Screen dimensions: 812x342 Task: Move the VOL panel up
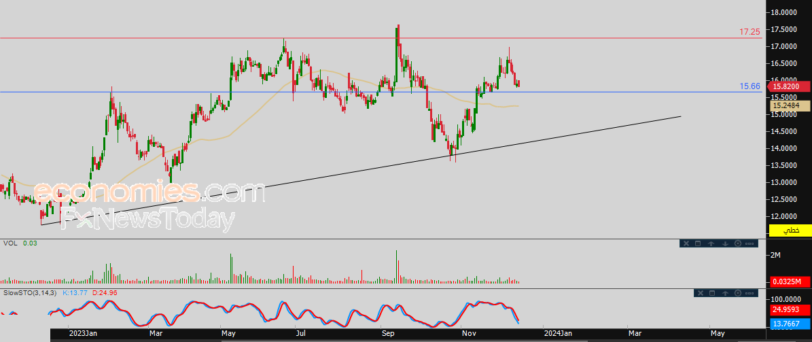[711, 243]
